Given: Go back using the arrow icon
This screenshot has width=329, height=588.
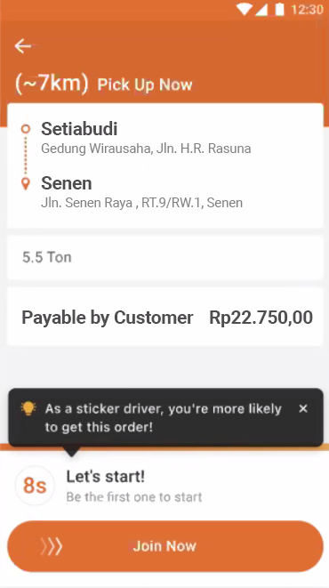Looking at the screenshot, I should click(23, 46).
